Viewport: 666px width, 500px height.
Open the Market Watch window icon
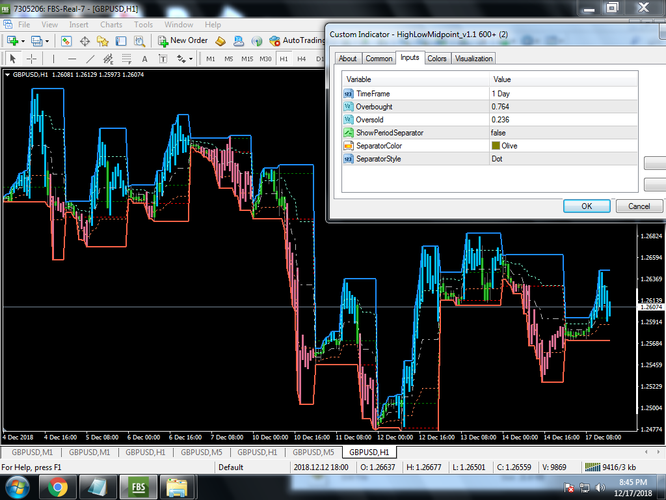coord(66,41)
